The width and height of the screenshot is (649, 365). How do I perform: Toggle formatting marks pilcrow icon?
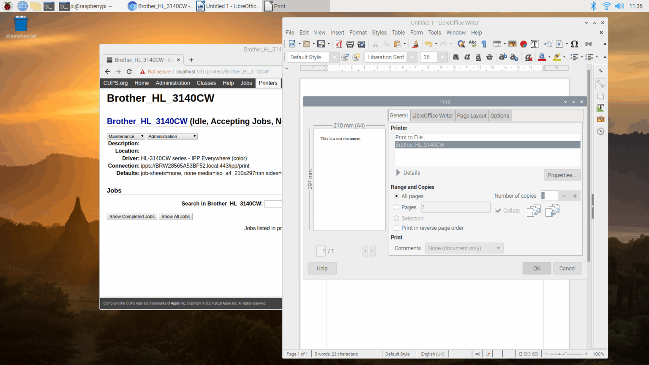(484, 44)
